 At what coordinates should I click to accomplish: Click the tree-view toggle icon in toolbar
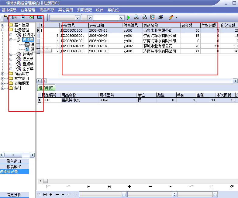pos(6,17)
